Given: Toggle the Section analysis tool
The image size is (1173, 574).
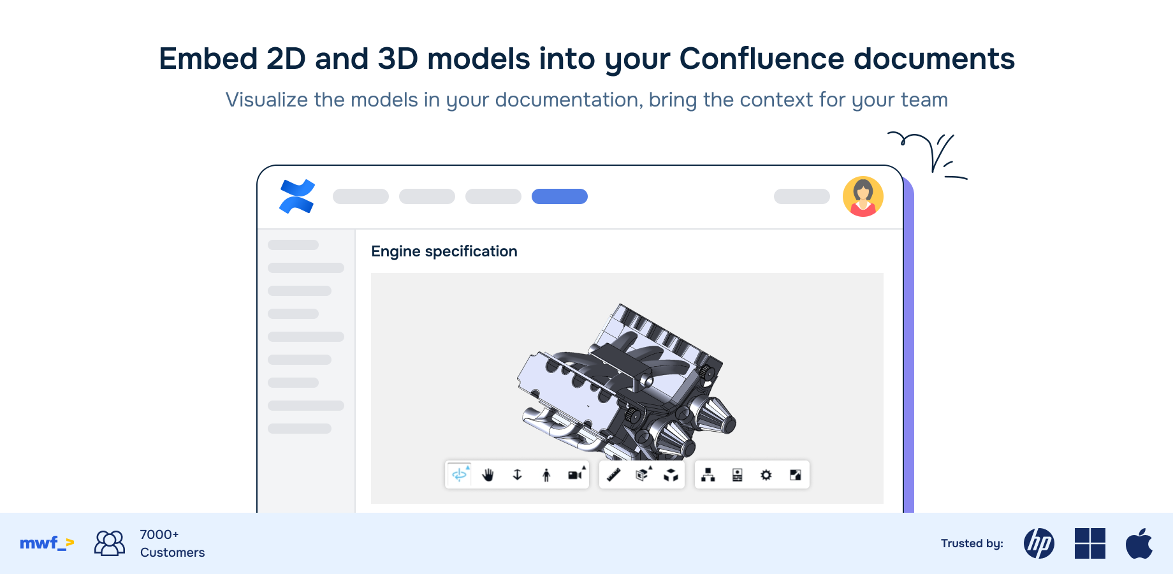Looking at the screenshot, I should coord(643,474).
